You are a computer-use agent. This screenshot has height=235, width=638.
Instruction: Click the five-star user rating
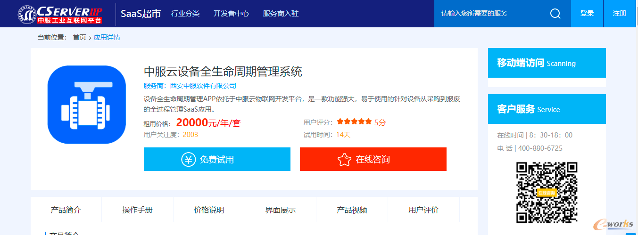[355, 122]
